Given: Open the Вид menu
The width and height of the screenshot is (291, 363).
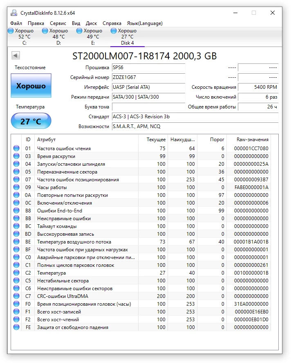Looking at the screenshot, I should pyautogui.click(x=76, y=23).
